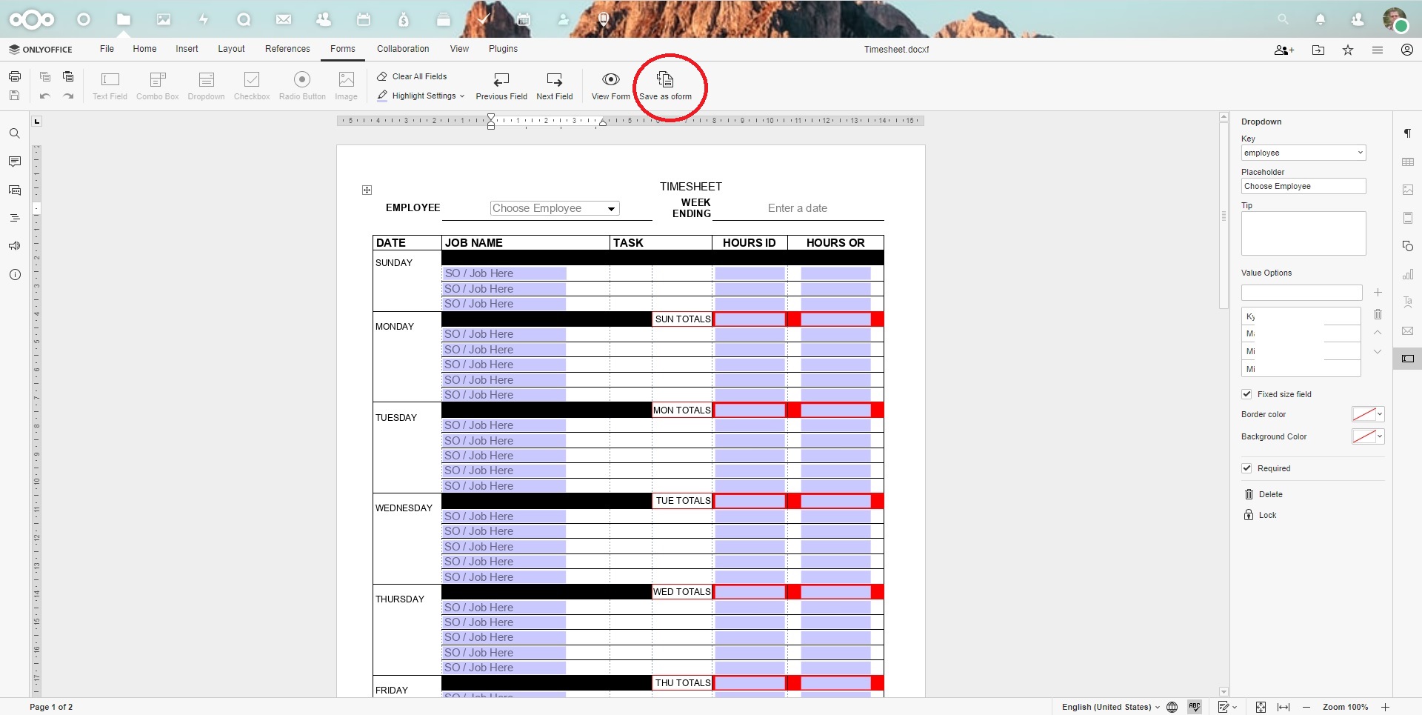Open Form settings in right sidebar

point(1407,359)
